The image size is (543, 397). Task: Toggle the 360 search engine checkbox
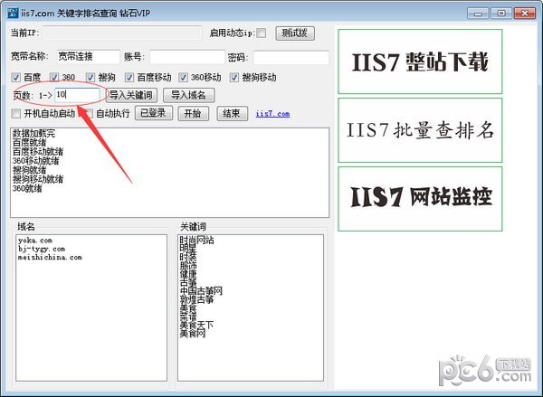[54, 77]
